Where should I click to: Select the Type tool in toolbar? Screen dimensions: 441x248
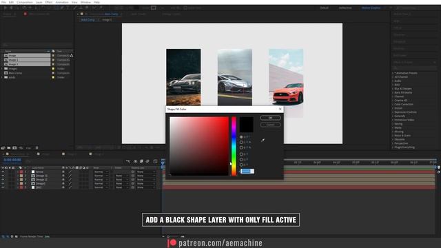[x=68, y=8]
